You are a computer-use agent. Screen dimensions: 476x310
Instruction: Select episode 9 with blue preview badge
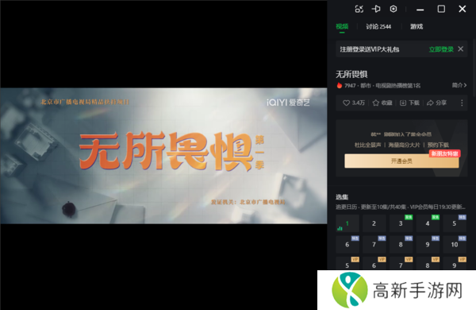(428, 244)
